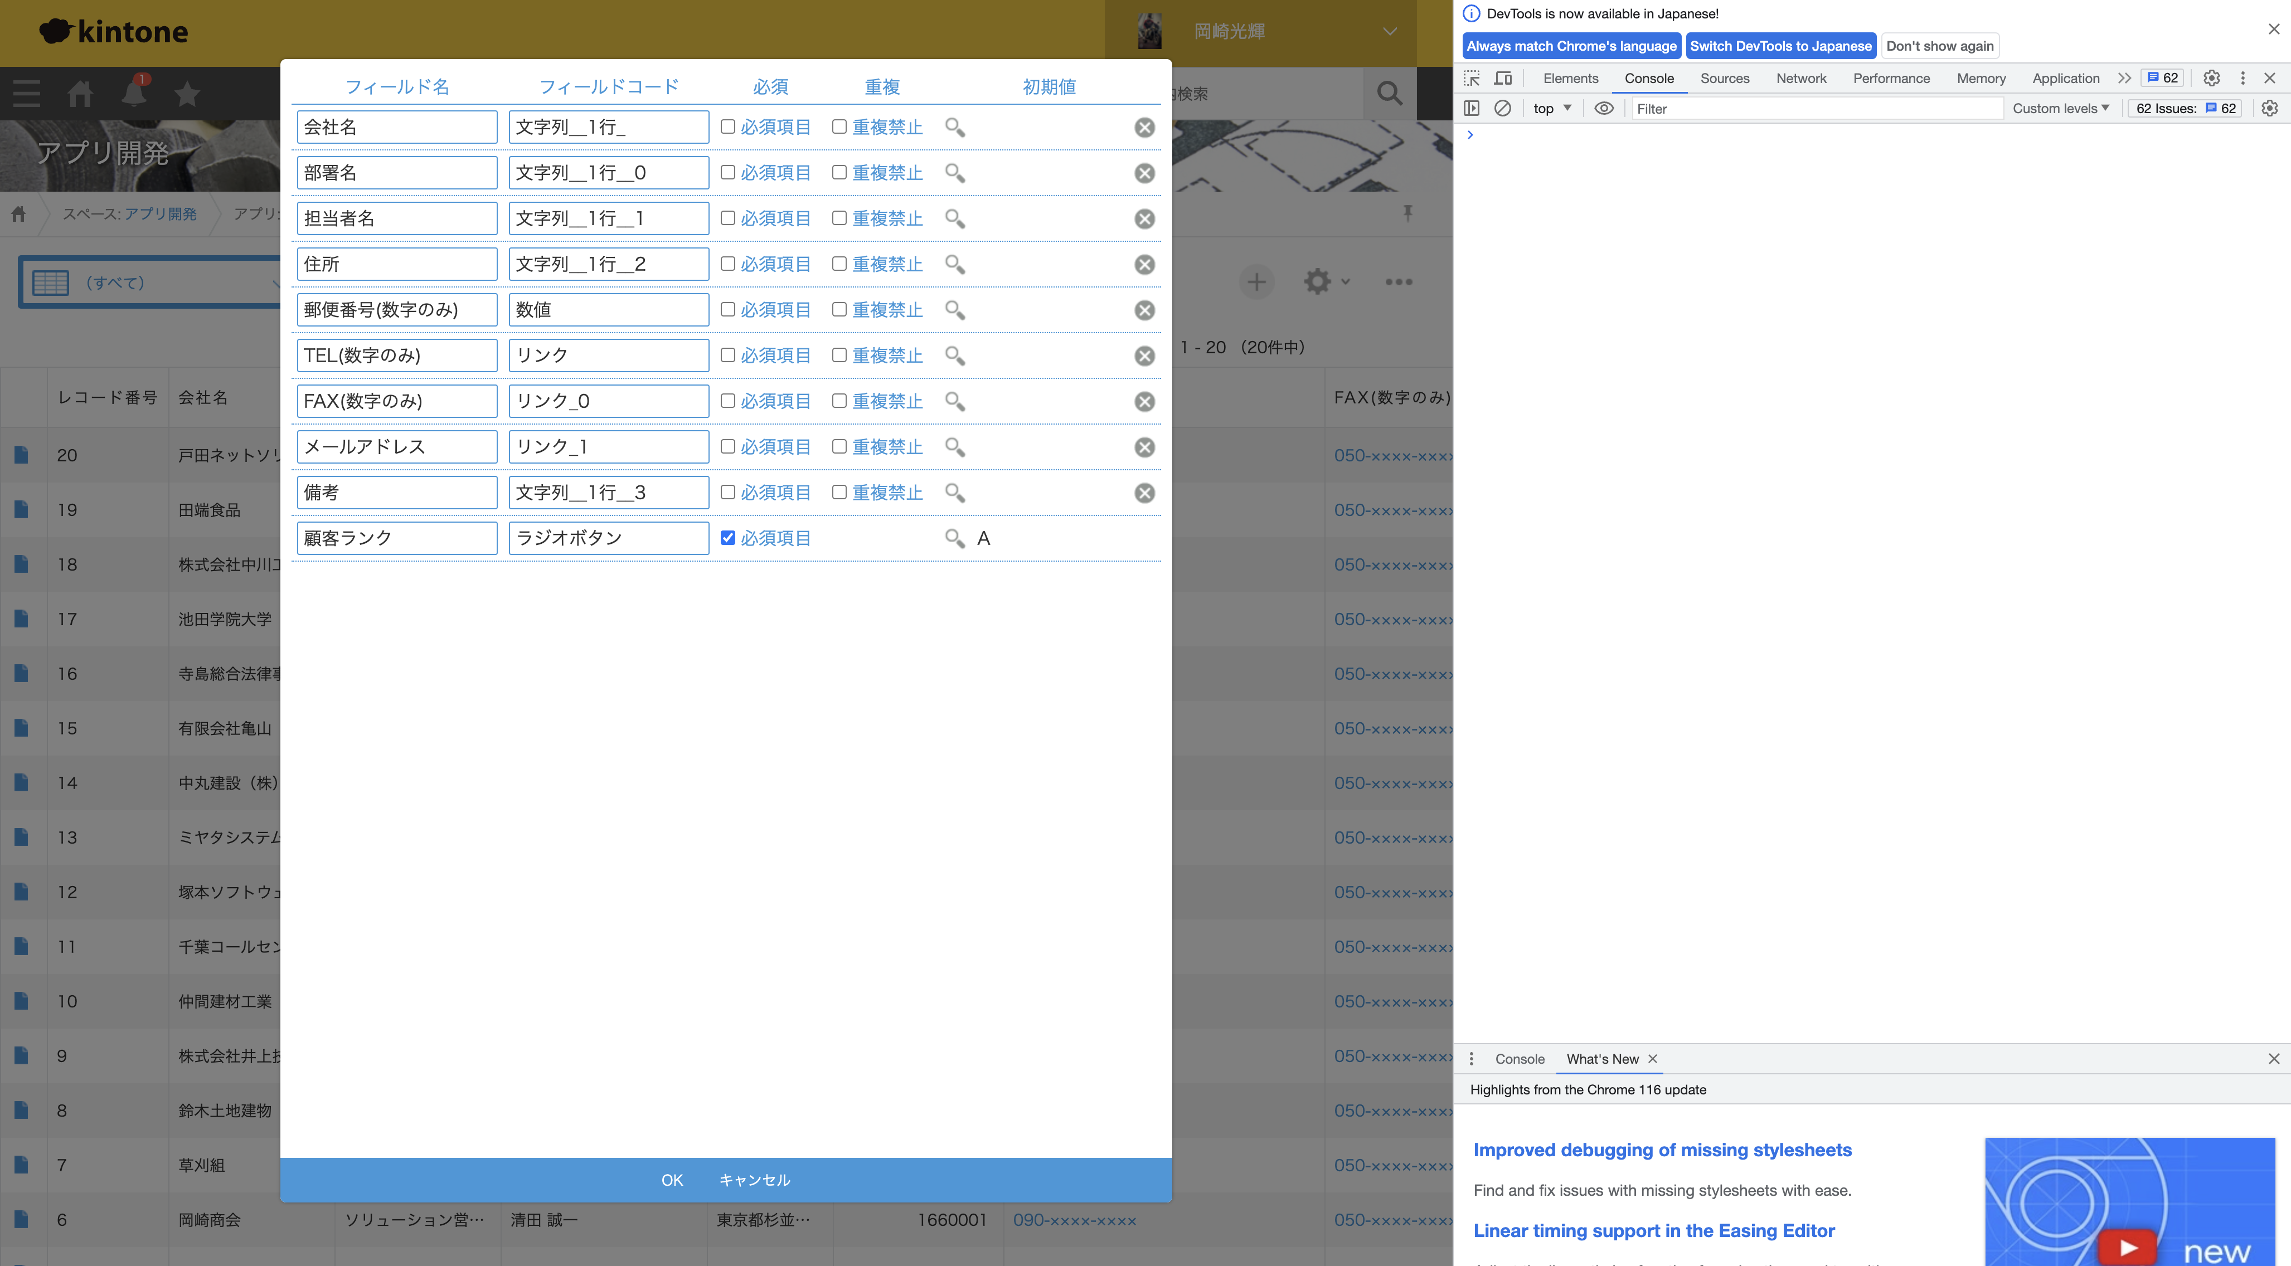Select the What's New tab

1604,1058
